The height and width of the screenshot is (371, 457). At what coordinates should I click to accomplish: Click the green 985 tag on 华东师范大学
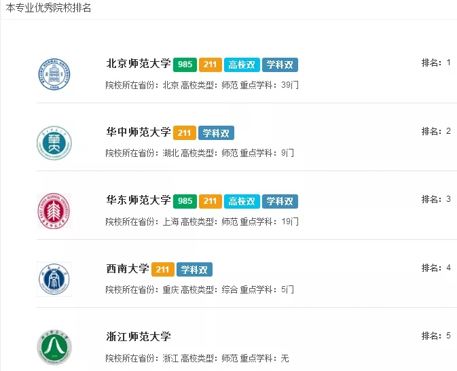point(185,201)
